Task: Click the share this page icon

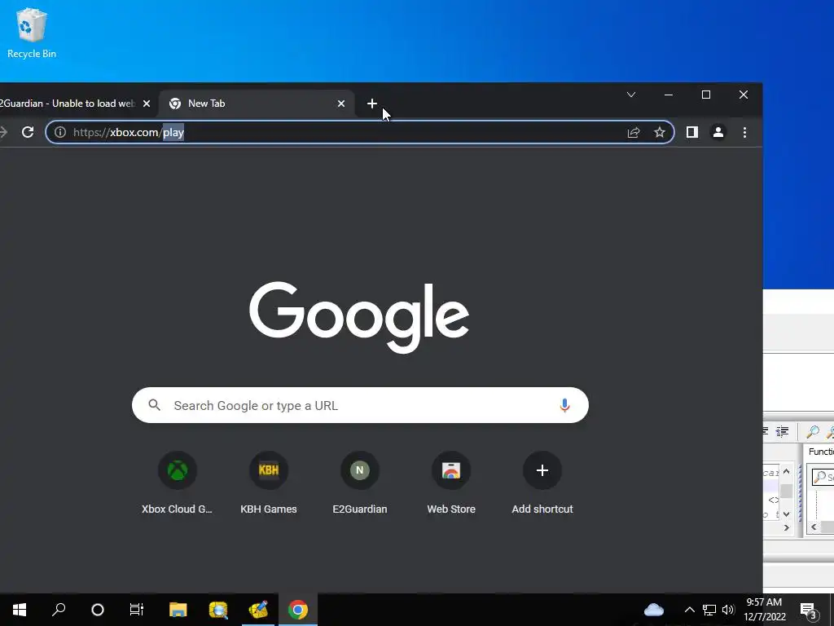Action: 633,133
